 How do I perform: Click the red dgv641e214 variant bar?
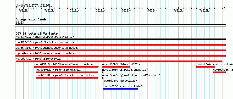[x=121, y=56]
